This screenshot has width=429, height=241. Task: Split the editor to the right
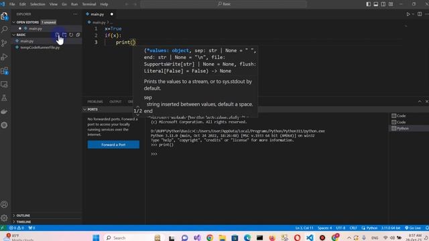[420, 14]
